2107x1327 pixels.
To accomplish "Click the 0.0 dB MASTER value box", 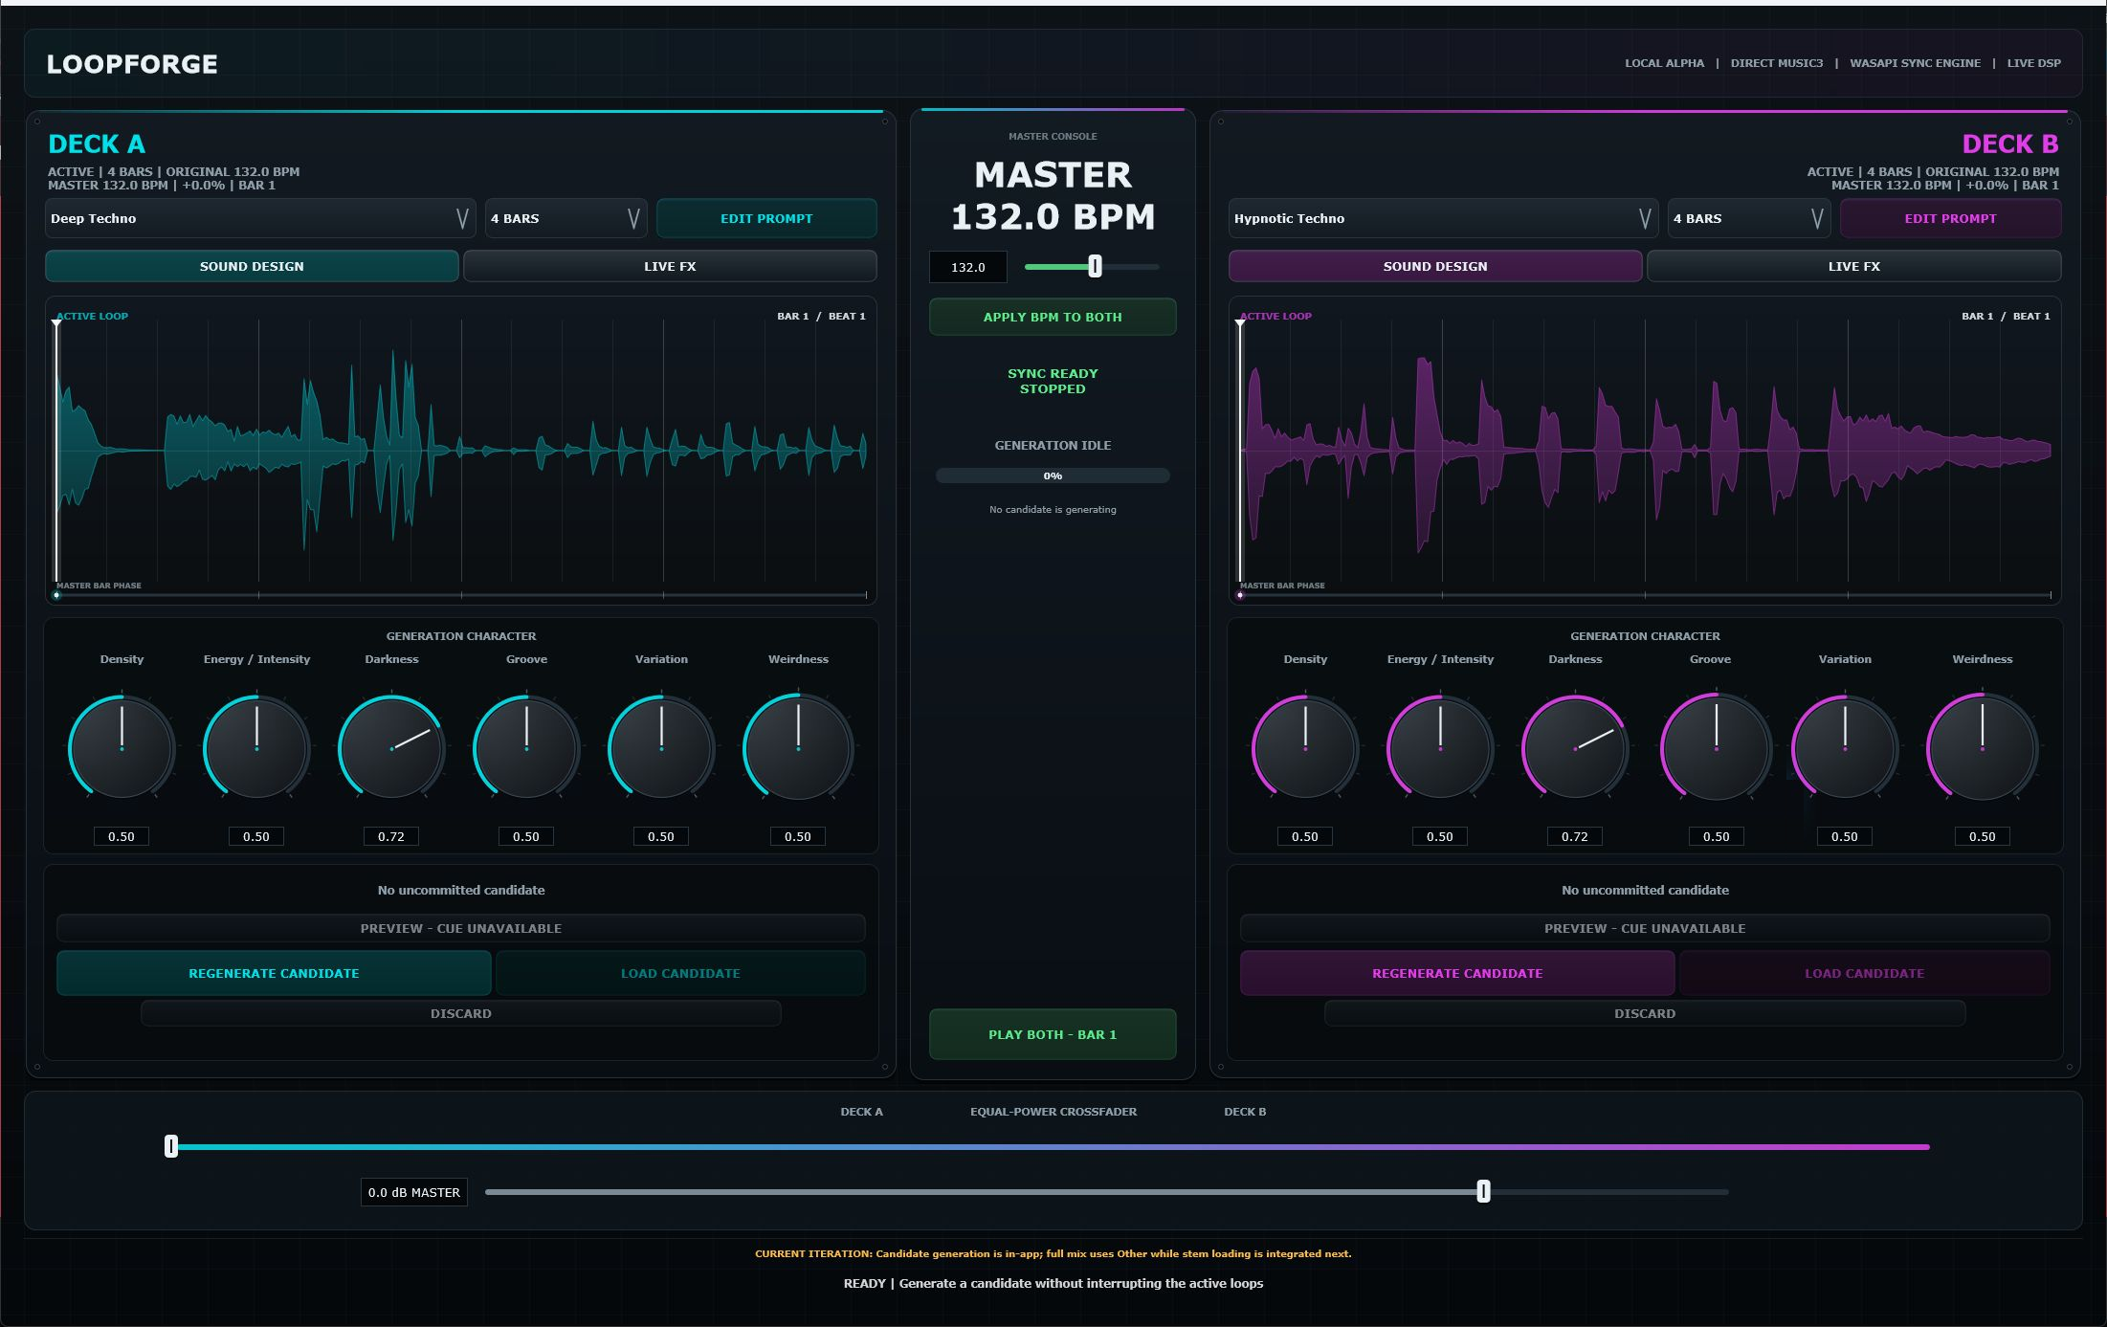I will [414, 1192].
